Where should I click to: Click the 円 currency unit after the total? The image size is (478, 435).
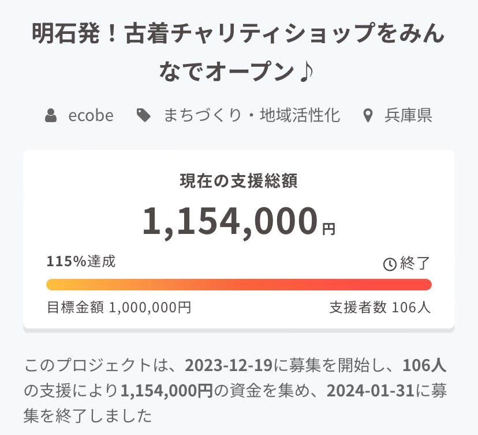[328, 229]
